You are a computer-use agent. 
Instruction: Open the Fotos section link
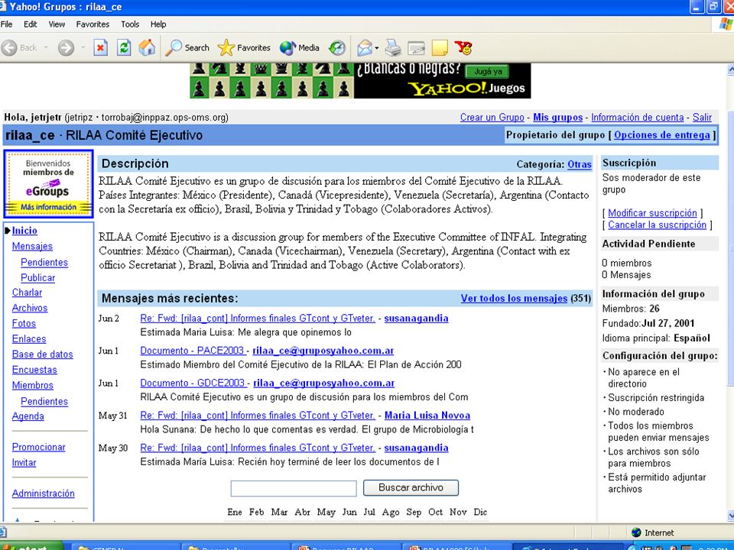click(x=24, y=323)
